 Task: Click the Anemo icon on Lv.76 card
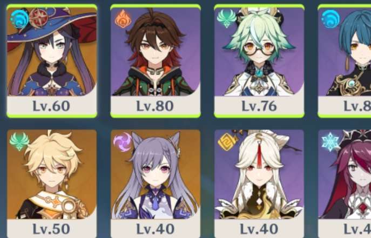coord(227,19)
